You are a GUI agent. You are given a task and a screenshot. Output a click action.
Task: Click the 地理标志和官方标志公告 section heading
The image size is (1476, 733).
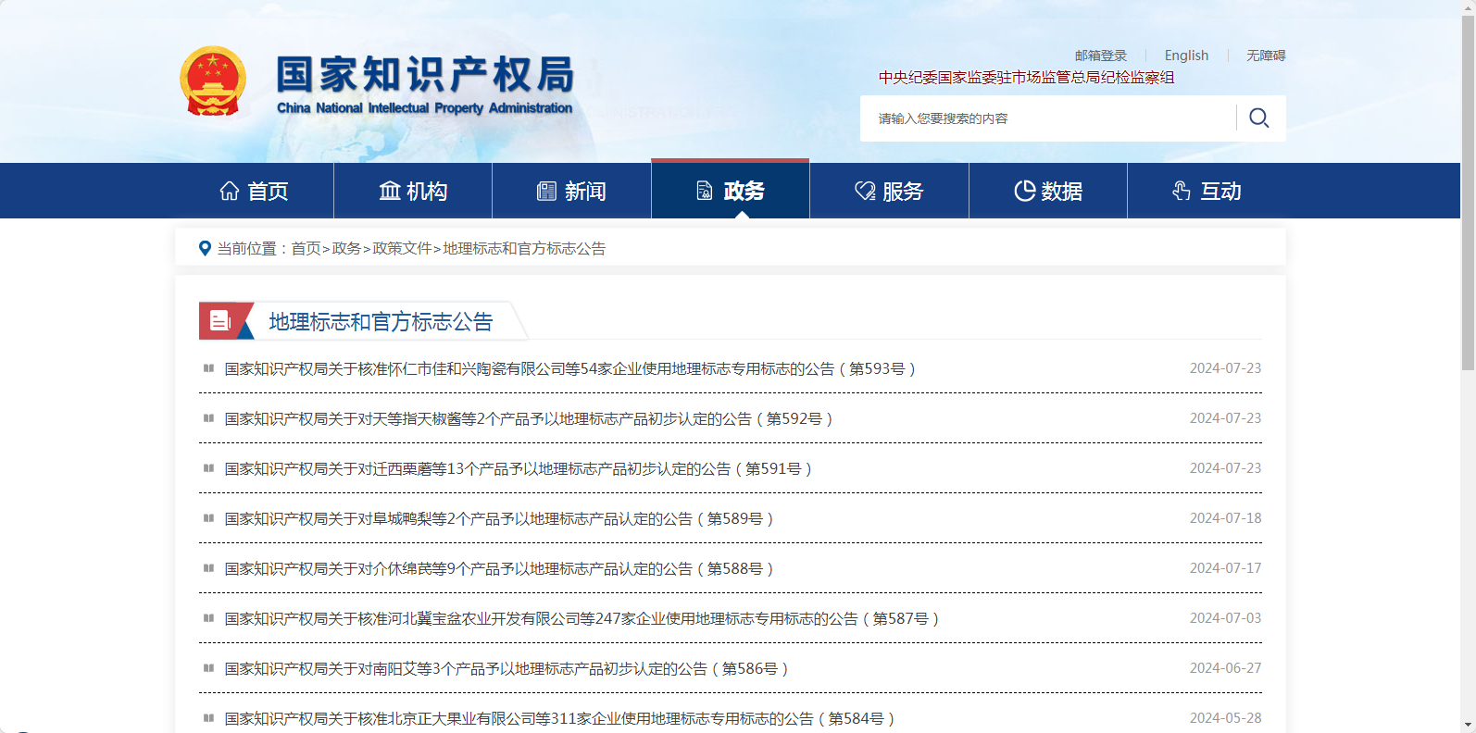381,321
